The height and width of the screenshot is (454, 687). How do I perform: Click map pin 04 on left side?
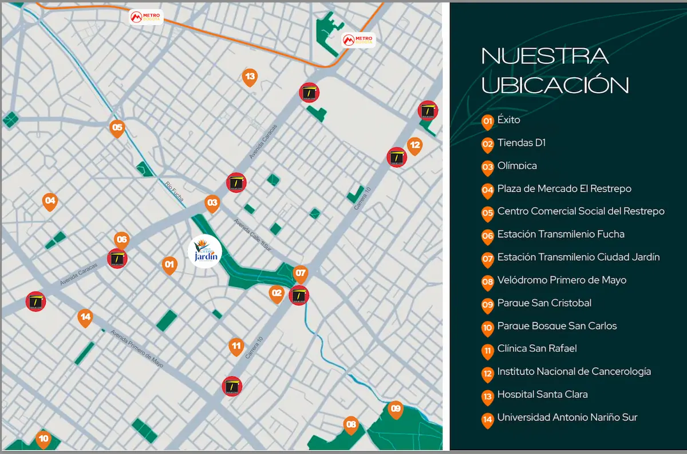click(50, 201)
